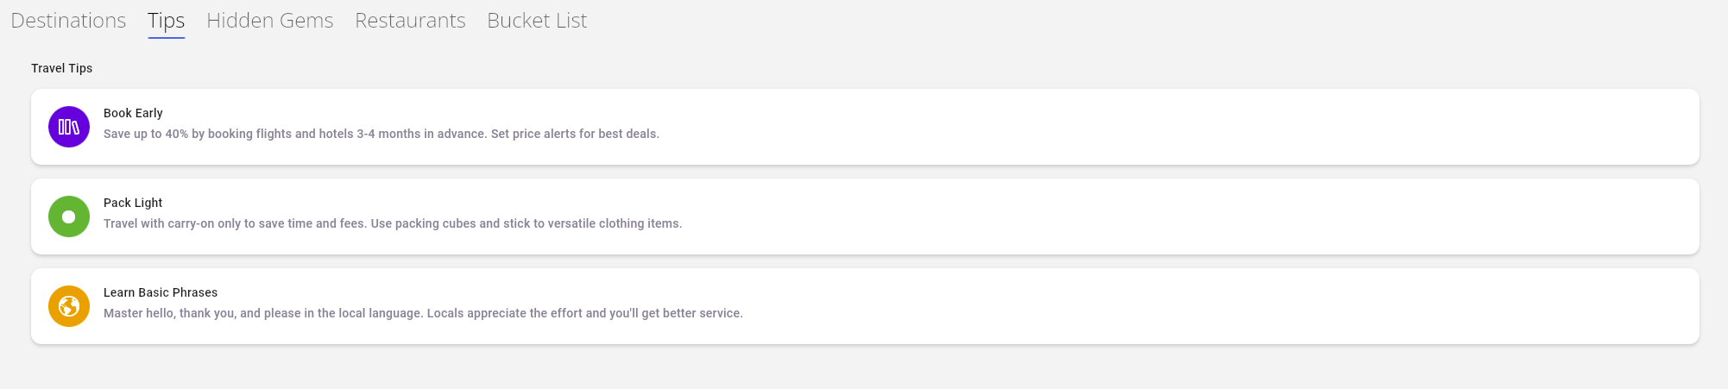Click the Book Early tip title
Viewport: 1728px width, 389px height.
pyautogui.click(x=133, y=113)
